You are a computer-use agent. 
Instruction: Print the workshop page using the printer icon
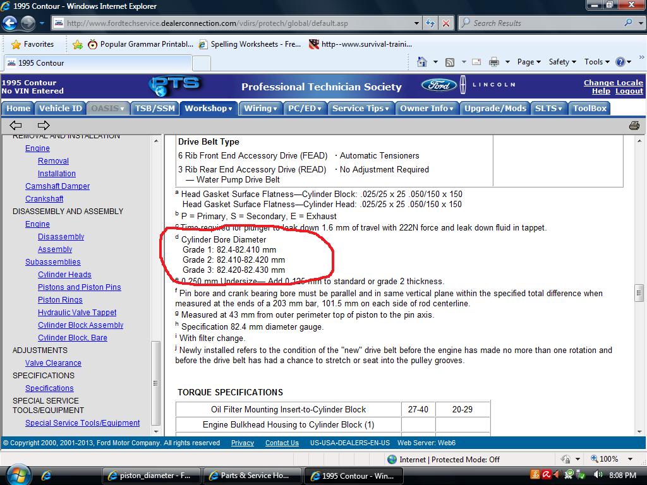pos(634,126)
